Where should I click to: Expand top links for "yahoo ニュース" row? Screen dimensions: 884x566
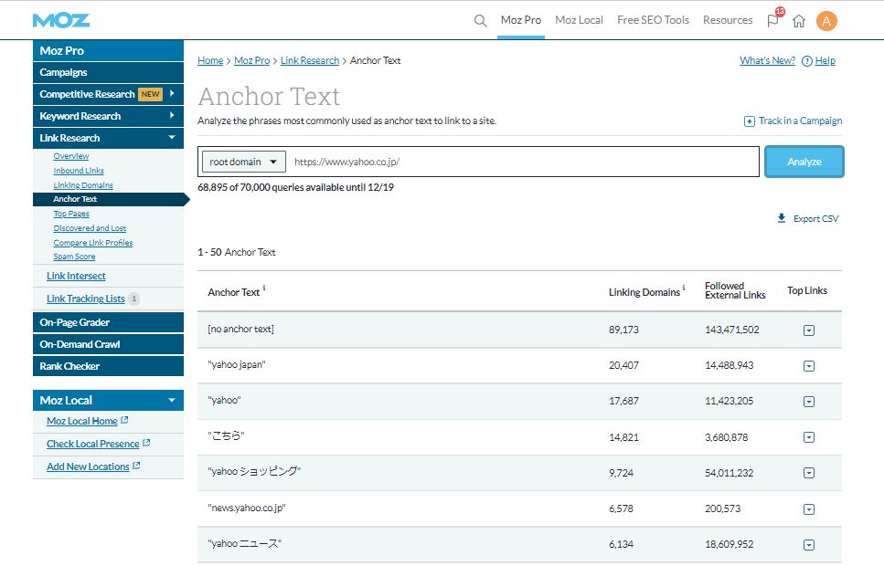coord(809,545)
